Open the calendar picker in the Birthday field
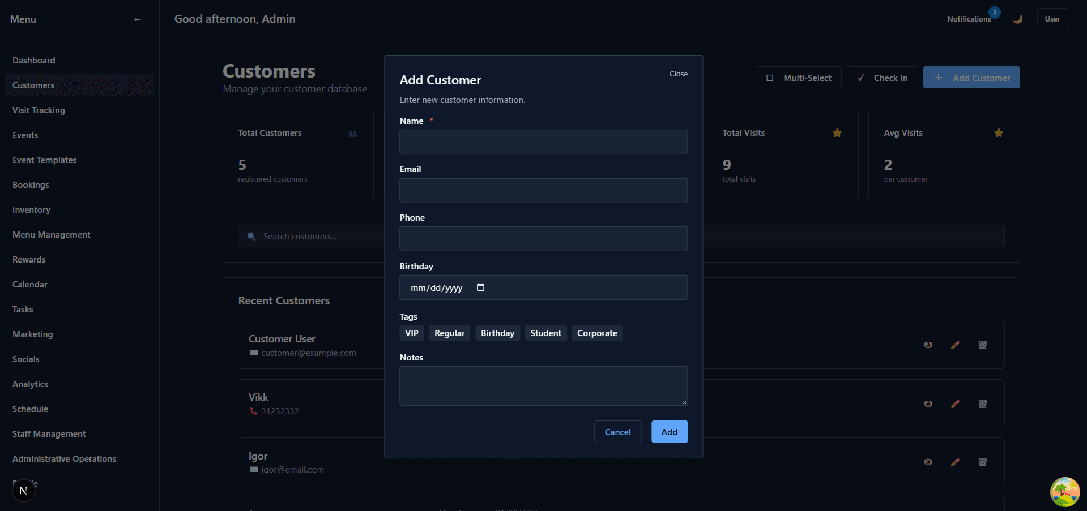This screenshot has height=511, width=1087. coord(480,287)
